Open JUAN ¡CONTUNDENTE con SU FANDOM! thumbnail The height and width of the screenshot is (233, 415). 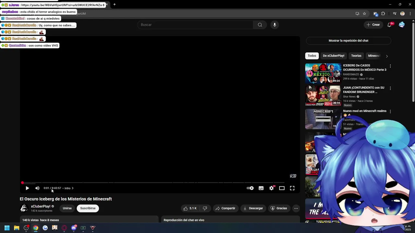(x=323, y=96)
